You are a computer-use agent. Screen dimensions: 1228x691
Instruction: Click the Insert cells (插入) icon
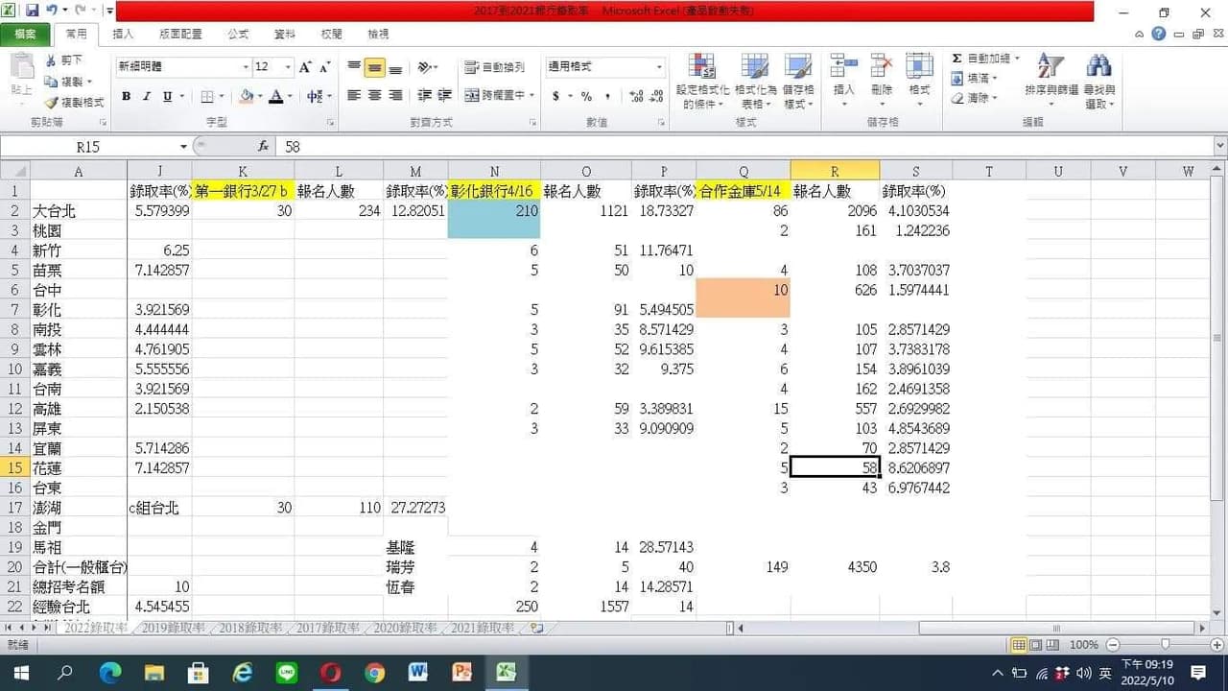(844, 66)
